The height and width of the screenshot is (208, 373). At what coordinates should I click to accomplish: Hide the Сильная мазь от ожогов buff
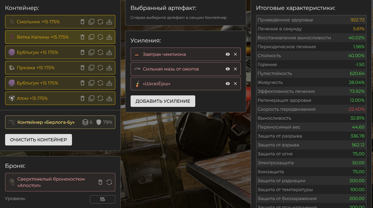[x=228, y=69]
